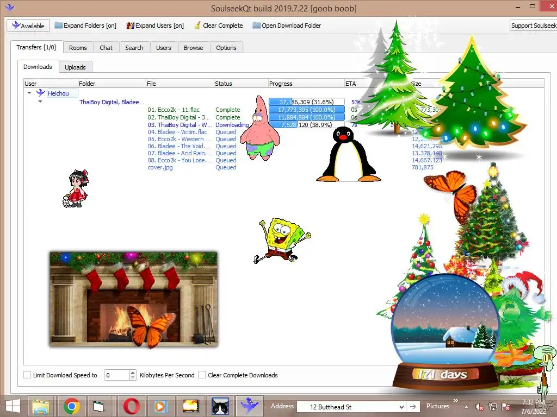The height and width of the screenshot is (417, 557).
Task: Open the Options tab
Action: [226, 48]
